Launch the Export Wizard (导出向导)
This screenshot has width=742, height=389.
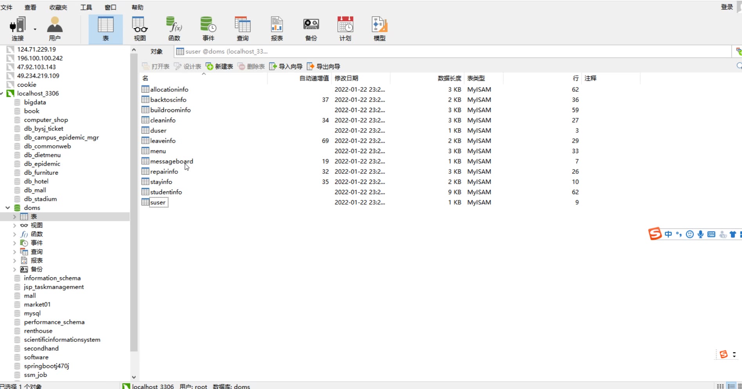(x=324, y=66)
